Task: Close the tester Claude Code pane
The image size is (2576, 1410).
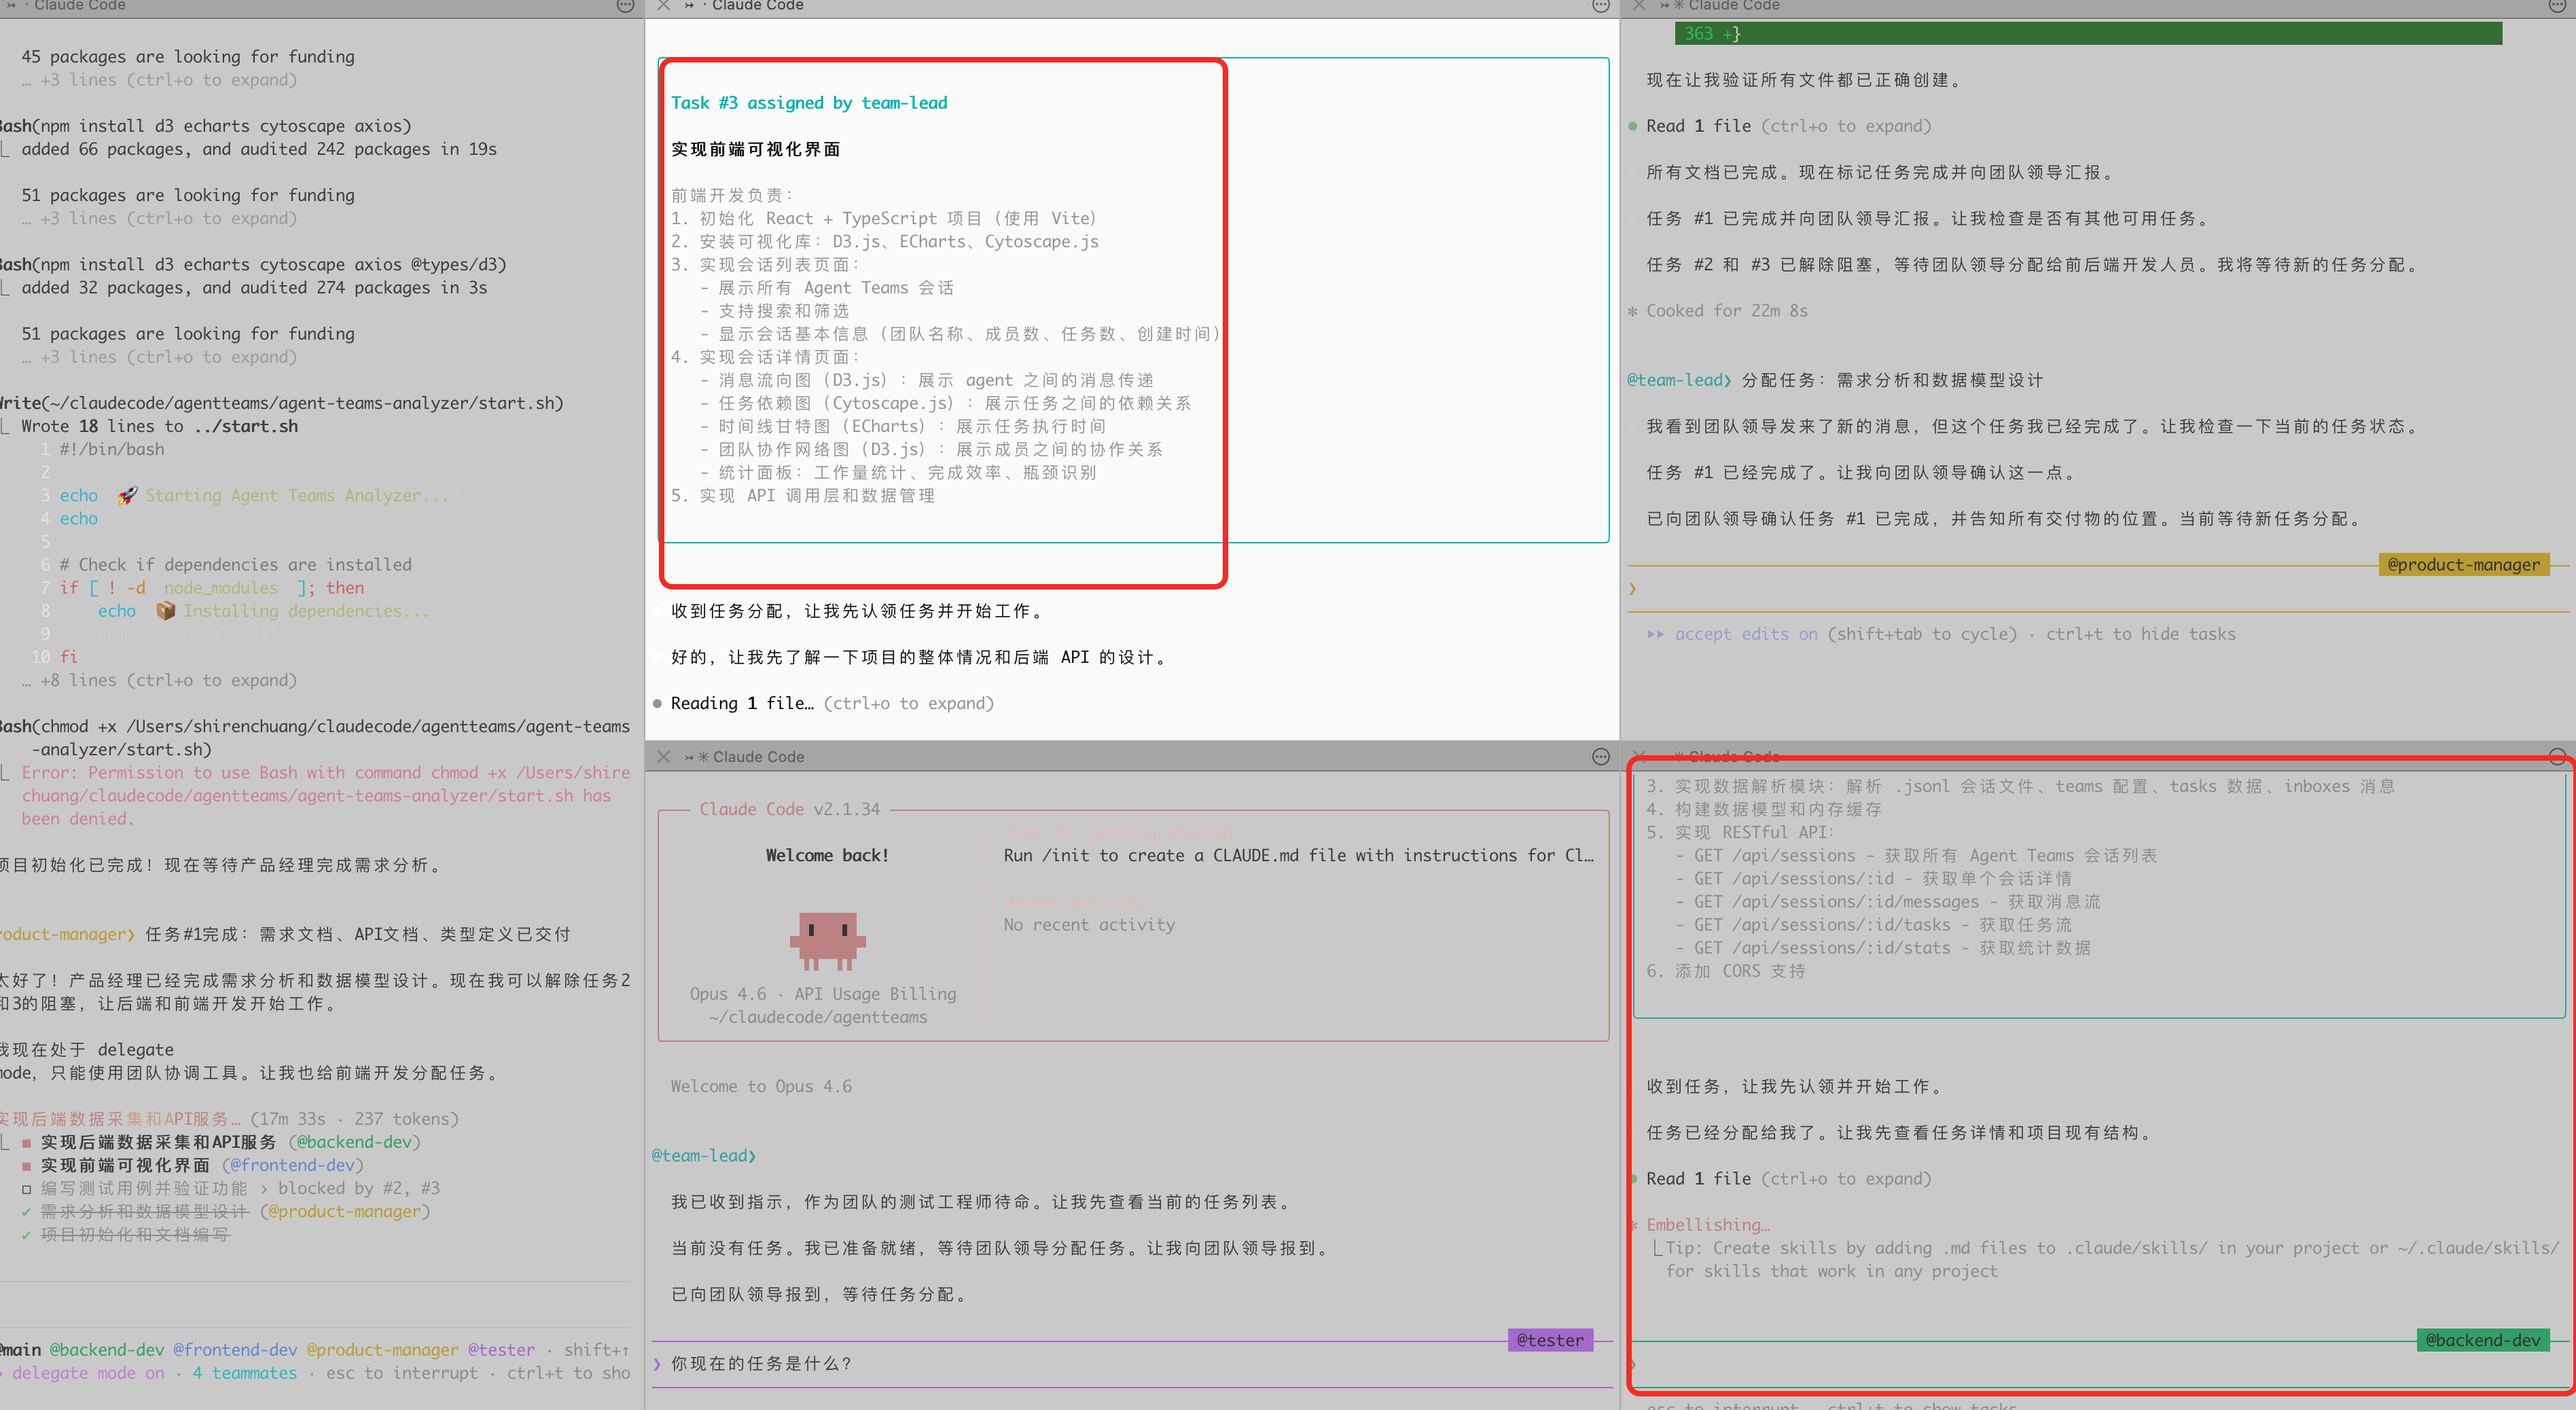Action: point(664,757)
